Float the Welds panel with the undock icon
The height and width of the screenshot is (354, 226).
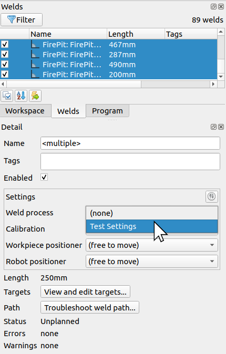pyautogui.click(x=213, y=6)
